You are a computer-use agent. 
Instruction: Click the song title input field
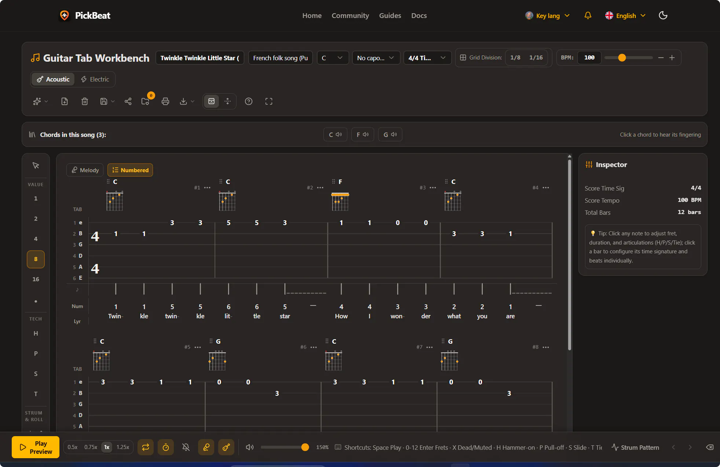coord(200,58)
